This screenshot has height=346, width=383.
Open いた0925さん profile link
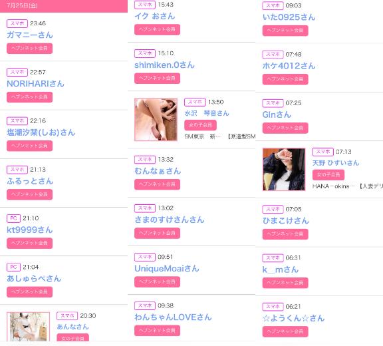point(289,17)
